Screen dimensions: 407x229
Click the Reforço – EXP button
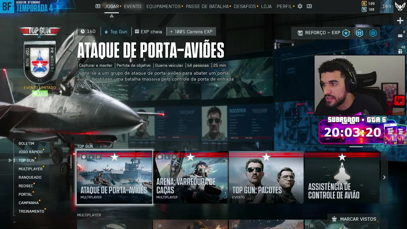coord(335,33)
